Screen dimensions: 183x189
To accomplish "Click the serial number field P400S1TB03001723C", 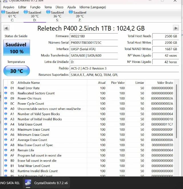I will (x=94, y=43).
